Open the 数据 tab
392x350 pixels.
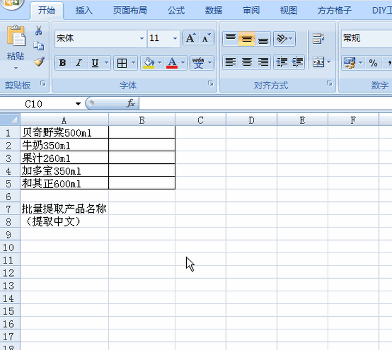(x=213, y=10)
